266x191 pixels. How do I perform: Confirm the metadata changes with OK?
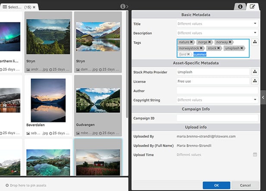coord(216,185)
